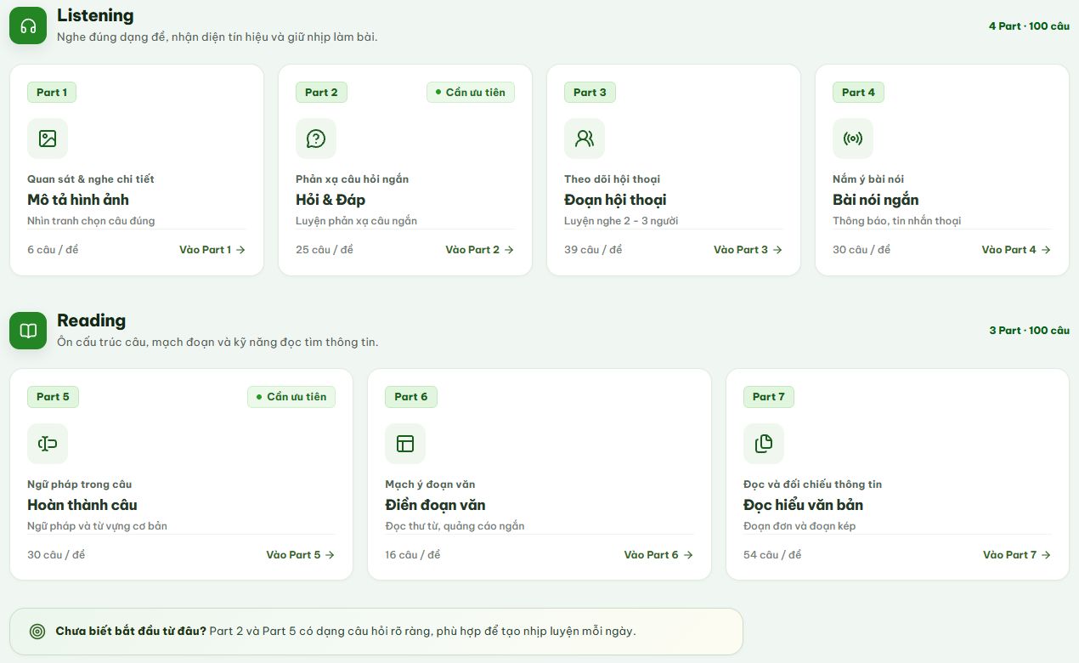This screenshot has height=663, width=1079.
Task: Click 'Chưa biết bắt đầu từ đâu?' tip text
Action: [131, 632]
